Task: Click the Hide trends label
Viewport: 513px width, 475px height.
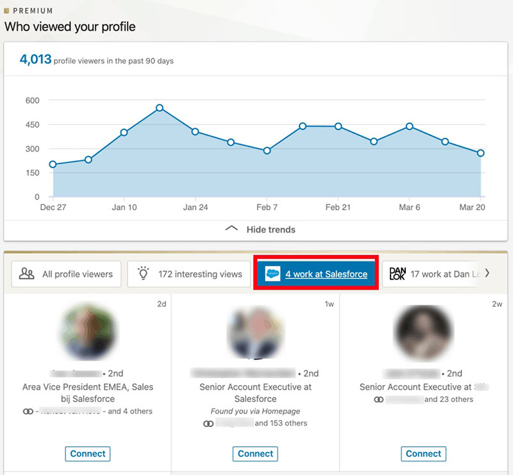Action: [271, 229]
